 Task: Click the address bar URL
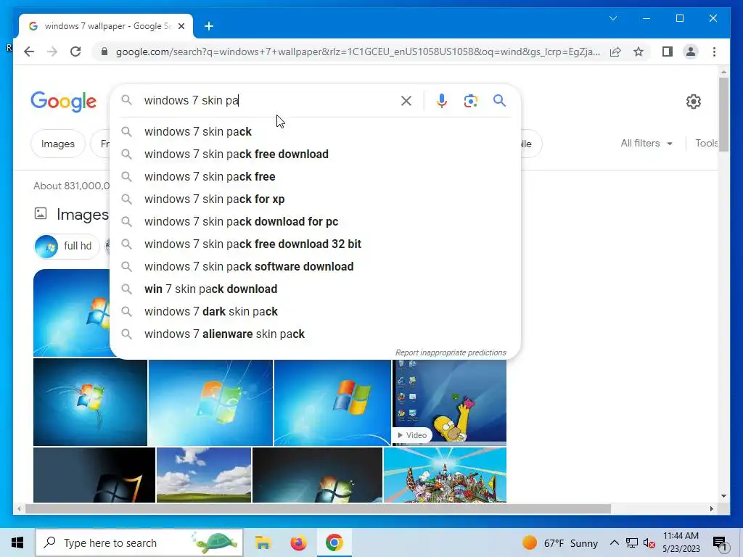pyautogui.click(x=358, y=51)
